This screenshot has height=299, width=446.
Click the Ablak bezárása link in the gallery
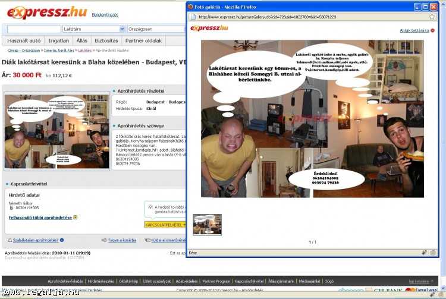[414, 30]
